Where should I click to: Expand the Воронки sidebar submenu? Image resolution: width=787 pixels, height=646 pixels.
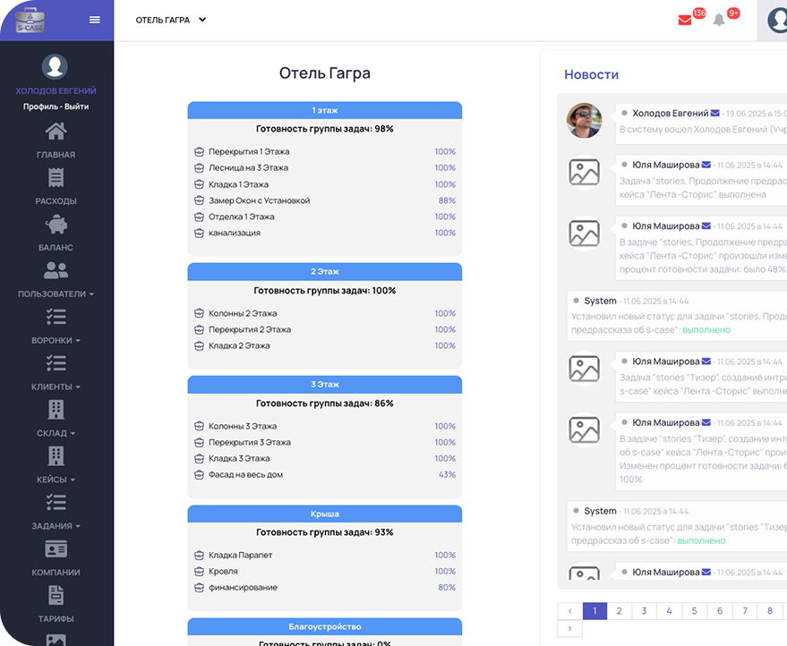point(78,341)
